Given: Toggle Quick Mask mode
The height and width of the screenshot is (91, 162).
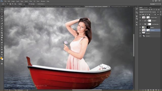Looking at the screenshot, I should pyautogui.click(x=2, y=62).
